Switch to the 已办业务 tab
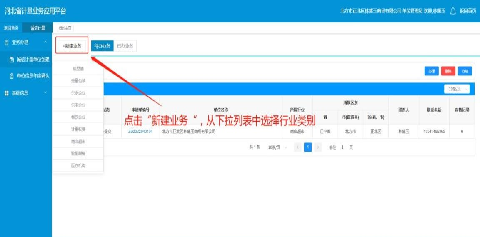This screenshot has height=237, width=480. [x=125, y=46]
